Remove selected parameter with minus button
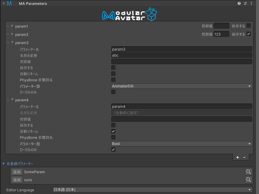The height and width of the screenshot is (194, 259). (x=244, y=157)
